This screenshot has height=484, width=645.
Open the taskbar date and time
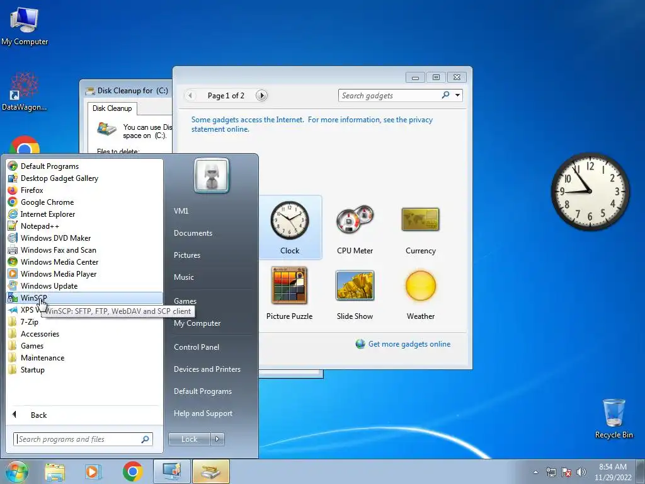pos(613,472)
